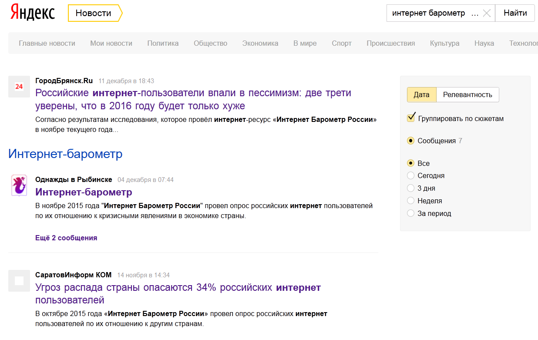Screen dimensions: 538x340
Task: Open the Спорт news category
Action: 342,43
